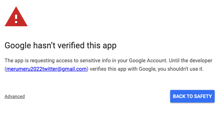Click "Until the developer" text
The height and width of the screenshot is (133, 222).
190,61
